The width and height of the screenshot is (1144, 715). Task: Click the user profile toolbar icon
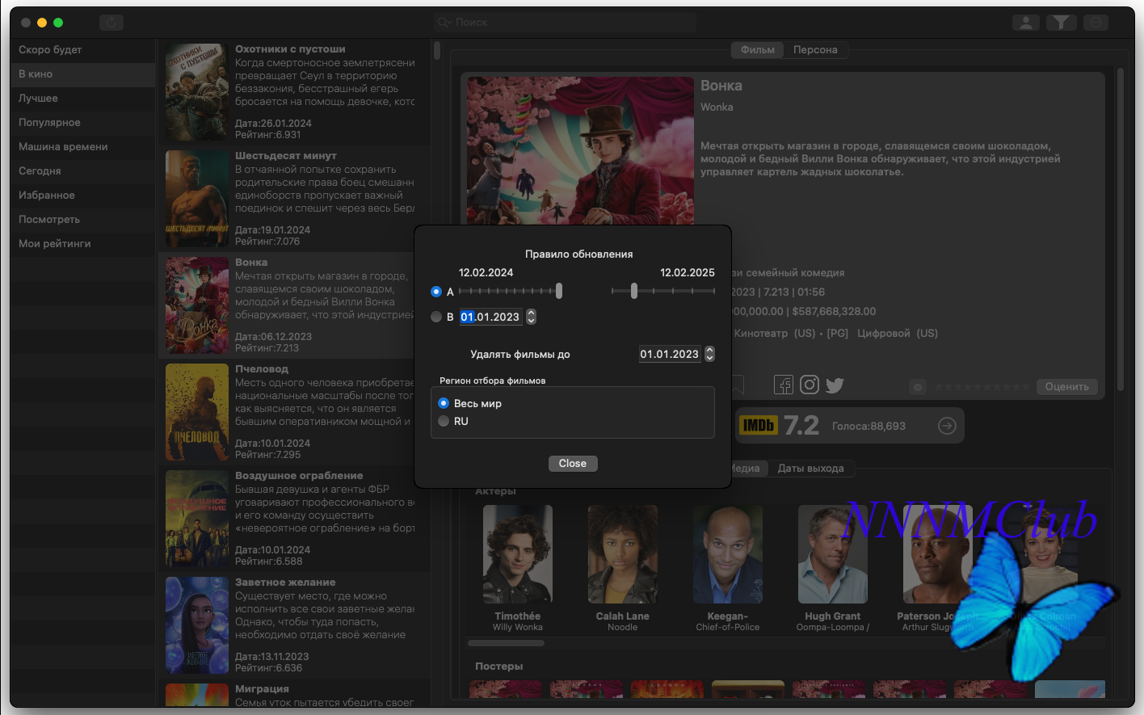[x=1026, y=23]
